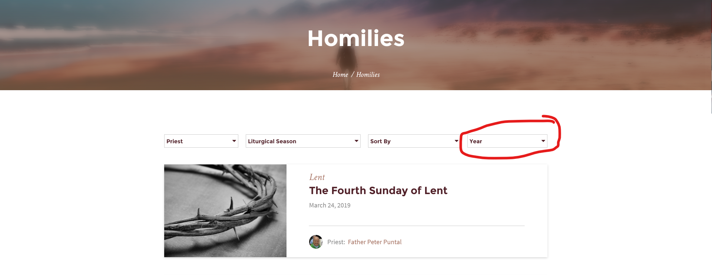The image size is (712, 275).
Task: Click the divider line in the homily card
Action: point(417,226)
